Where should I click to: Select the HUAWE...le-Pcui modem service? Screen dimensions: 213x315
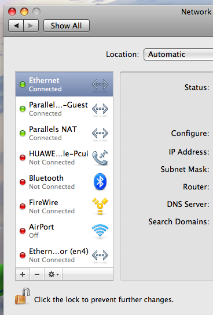(x=64, y=157)
